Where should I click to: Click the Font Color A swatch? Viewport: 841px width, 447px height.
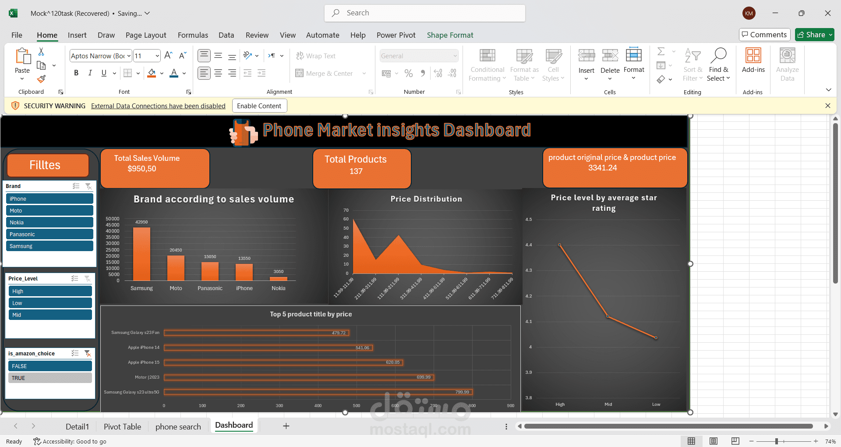pos(174,73)
